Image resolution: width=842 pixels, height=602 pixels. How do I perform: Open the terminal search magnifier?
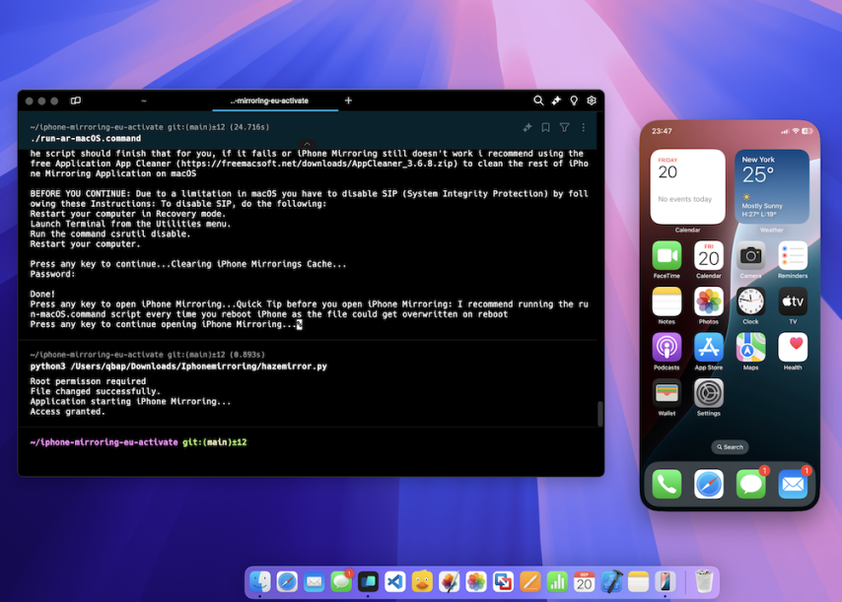point(538,100)
